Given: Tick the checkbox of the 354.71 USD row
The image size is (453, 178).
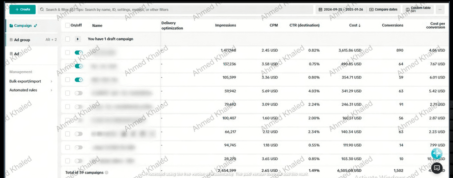Looking at the screenshot, I should pos(67,79).
